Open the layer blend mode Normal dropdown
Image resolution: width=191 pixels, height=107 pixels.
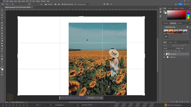169,48
